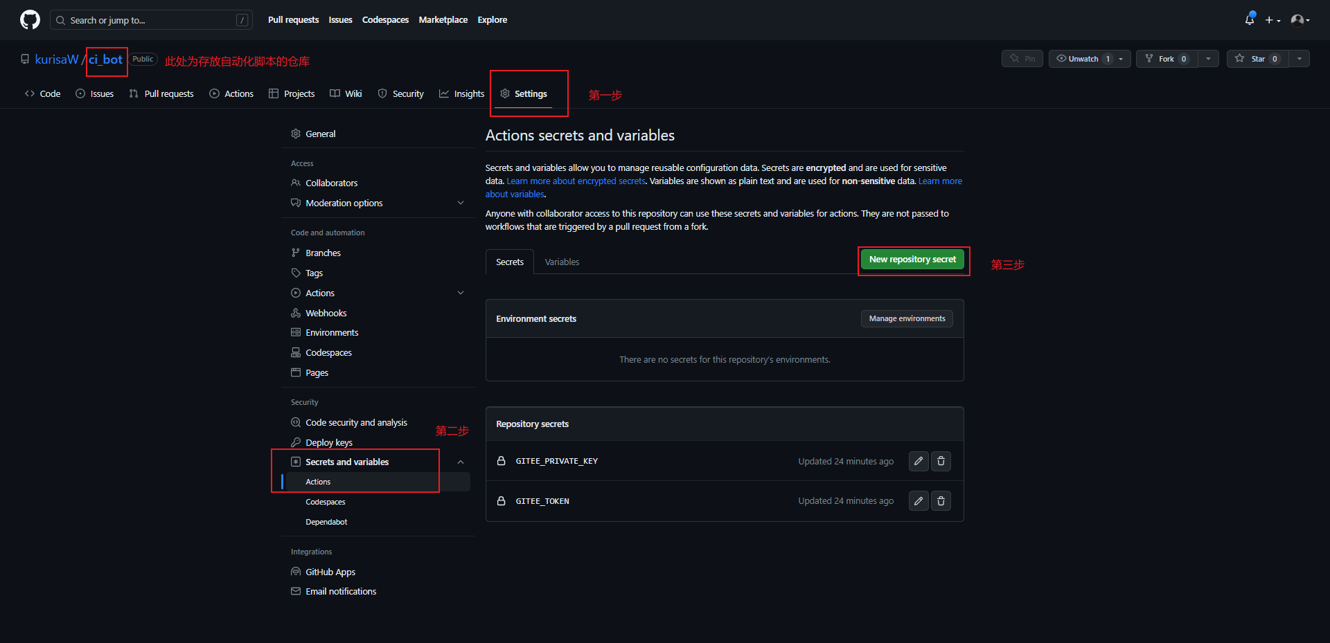Open Pull requests in top navigation
The image size is (1330, 643).
point(293,20)
